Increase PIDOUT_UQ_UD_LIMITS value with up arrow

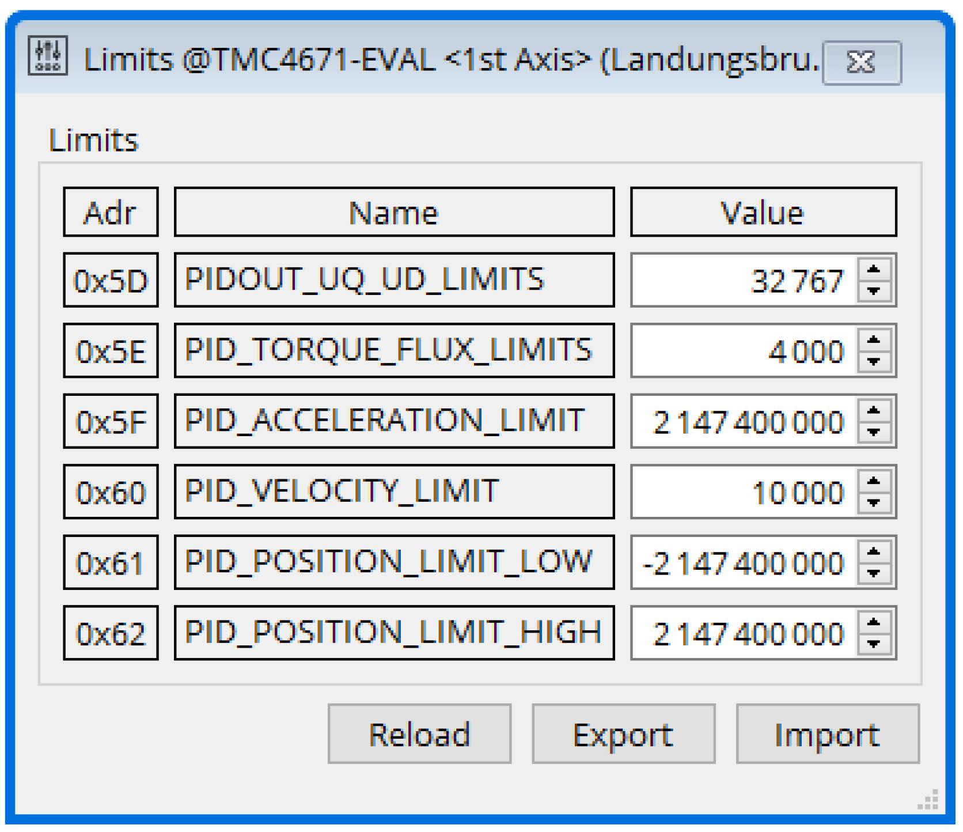(874, 270)
